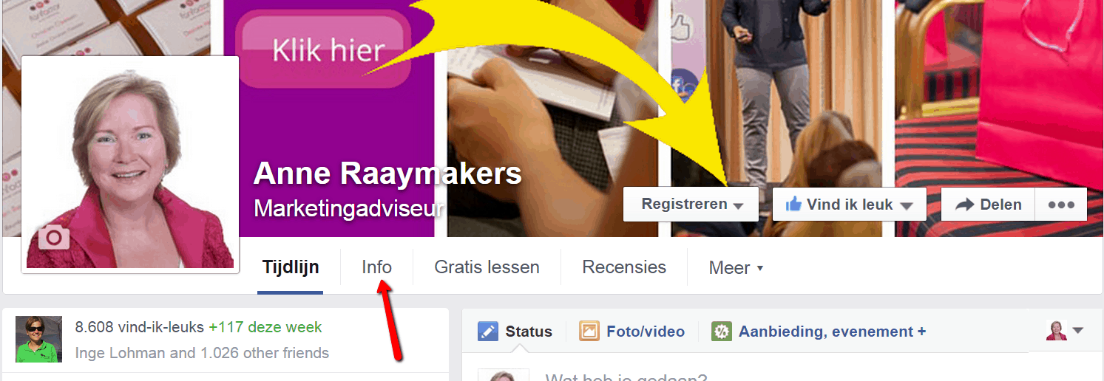The height and width of the screenshot is (381, 1104).
Task: Open the Gratis lessen tab
Action: 487,267
